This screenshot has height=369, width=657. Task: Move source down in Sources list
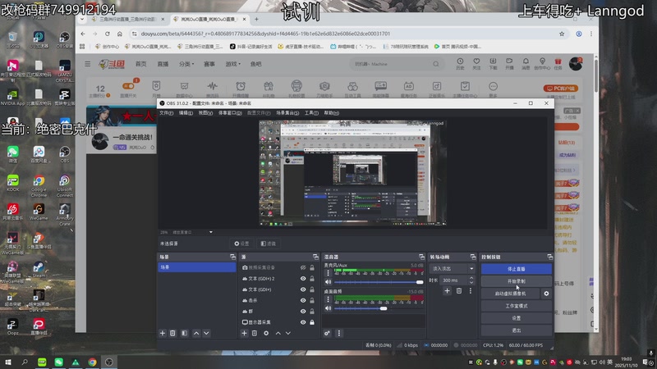pos(288,333)
